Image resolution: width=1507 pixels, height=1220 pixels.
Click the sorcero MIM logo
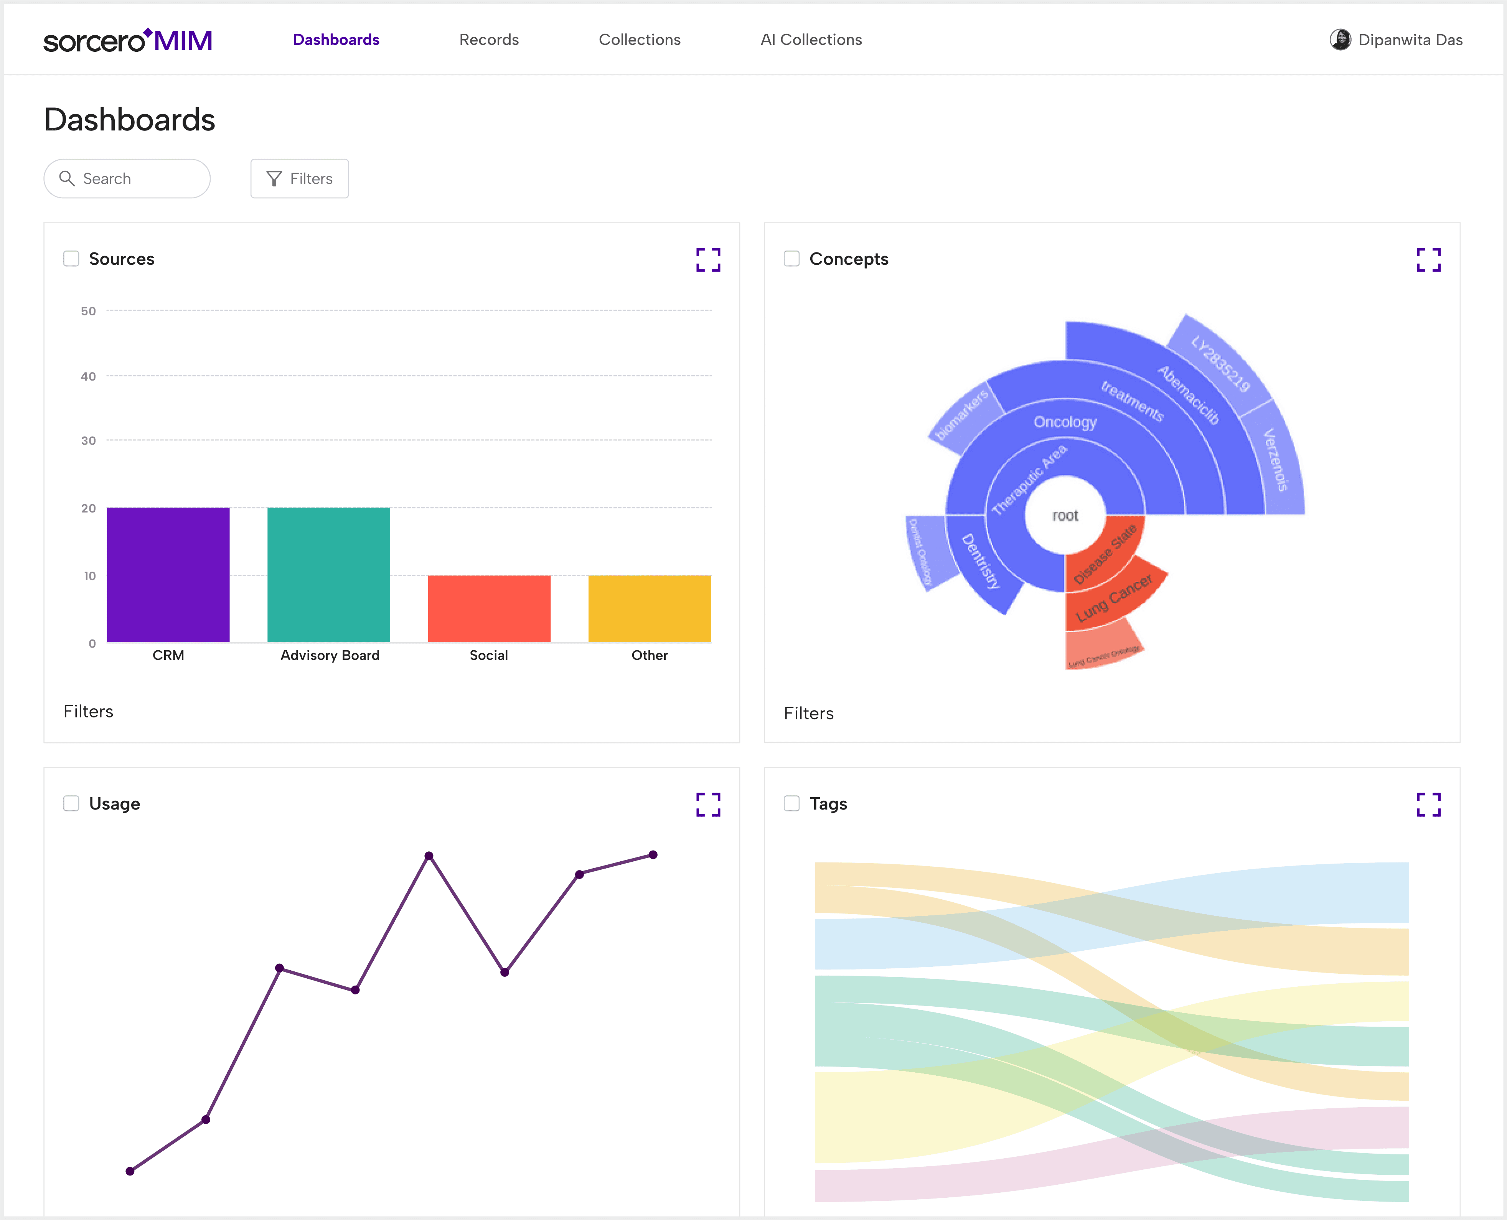pyautogui.click(x=128, y=40)
